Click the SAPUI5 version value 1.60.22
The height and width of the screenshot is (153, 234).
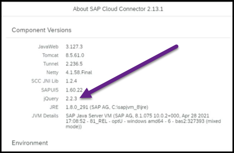[x=74, y=90]
